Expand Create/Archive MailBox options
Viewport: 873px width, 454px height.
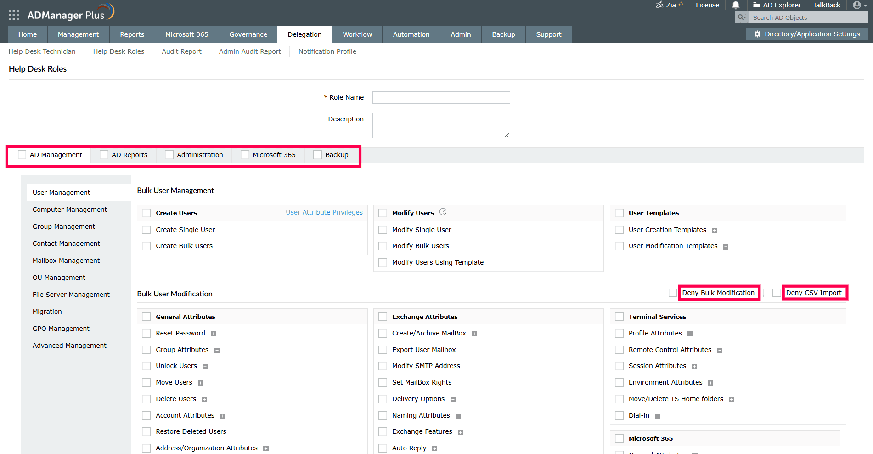[474, 334]
